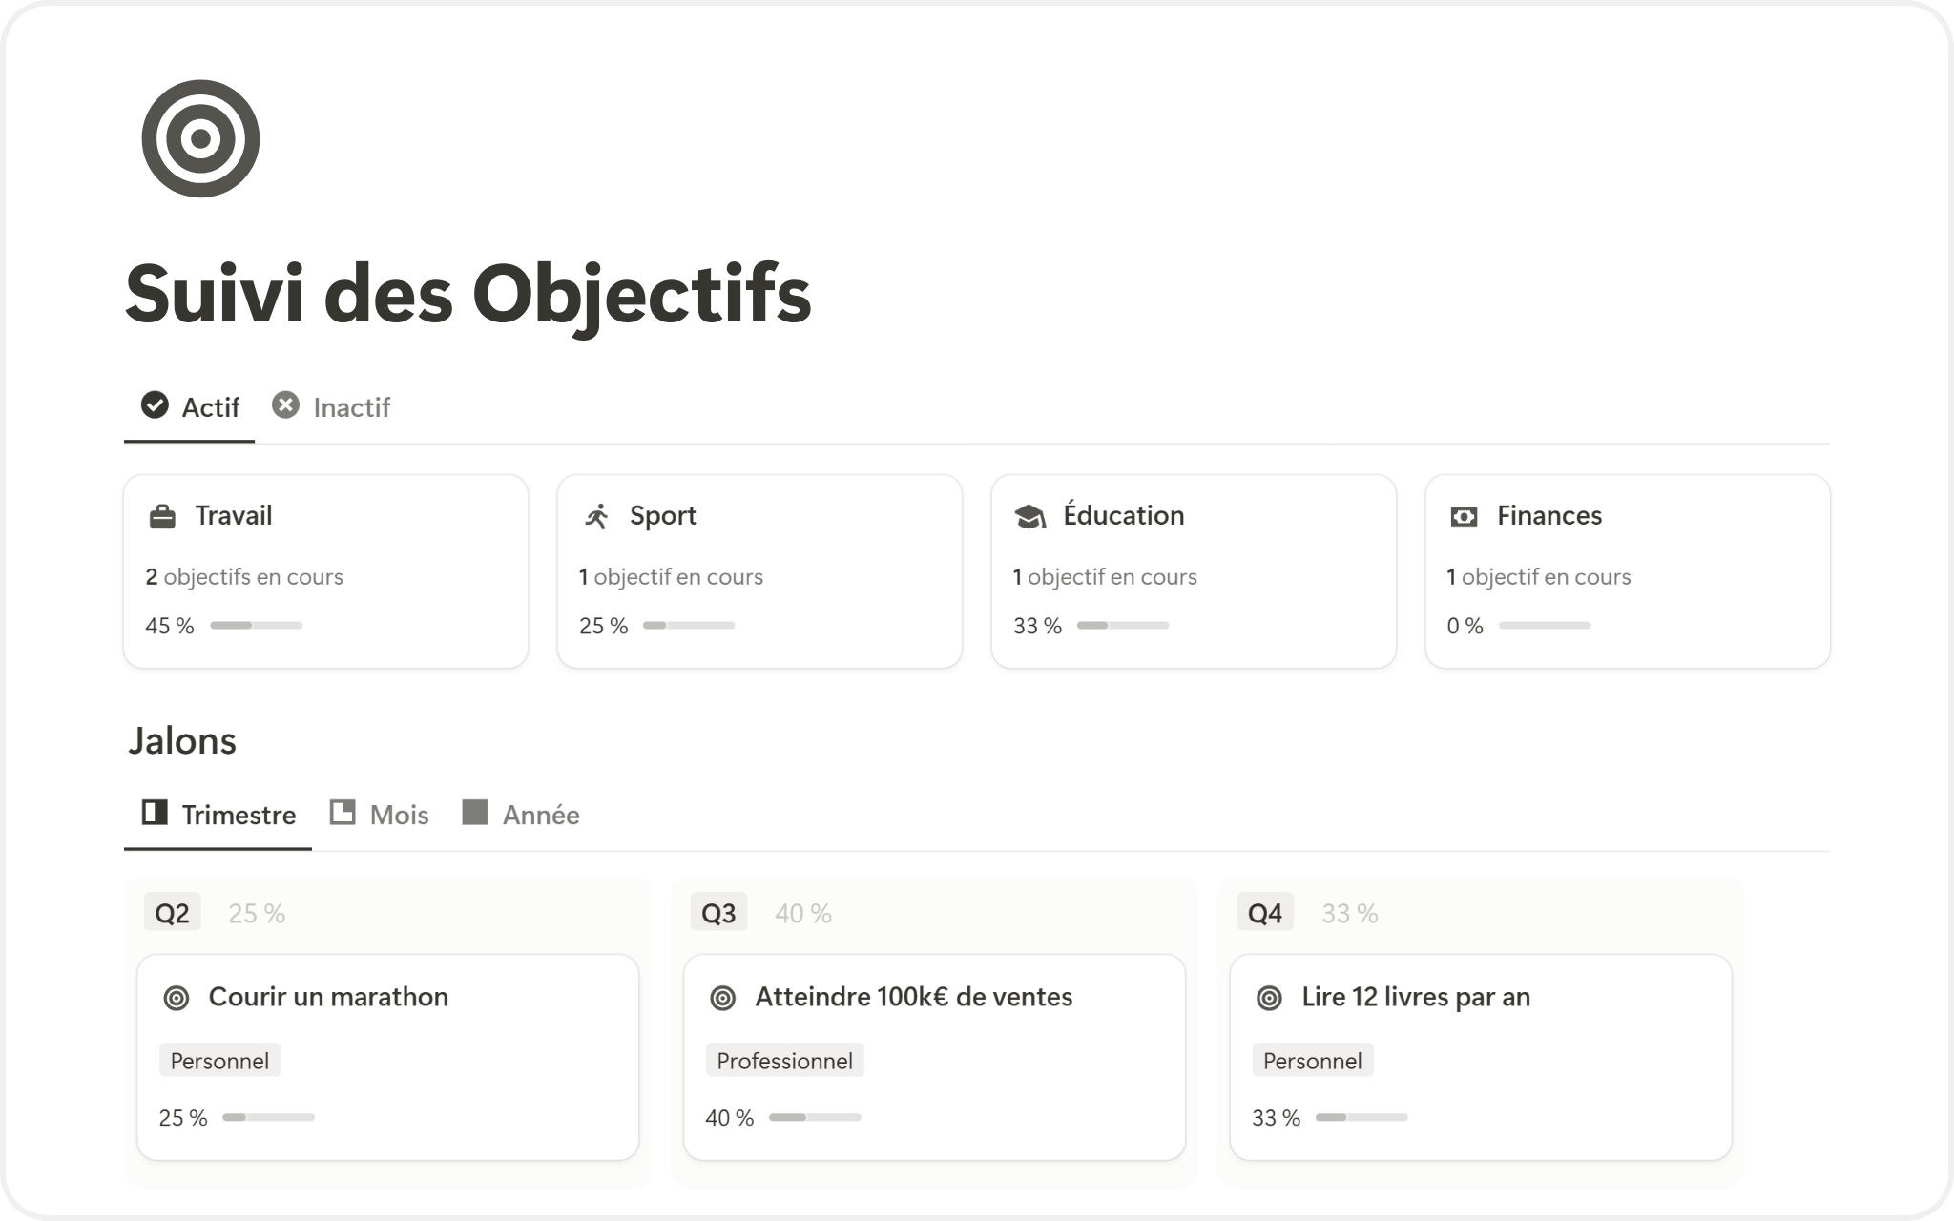This screenshot has height=1221, width=1954.
Task: Click the running figure icon beside Sport
Action: [x=596, y=516]
